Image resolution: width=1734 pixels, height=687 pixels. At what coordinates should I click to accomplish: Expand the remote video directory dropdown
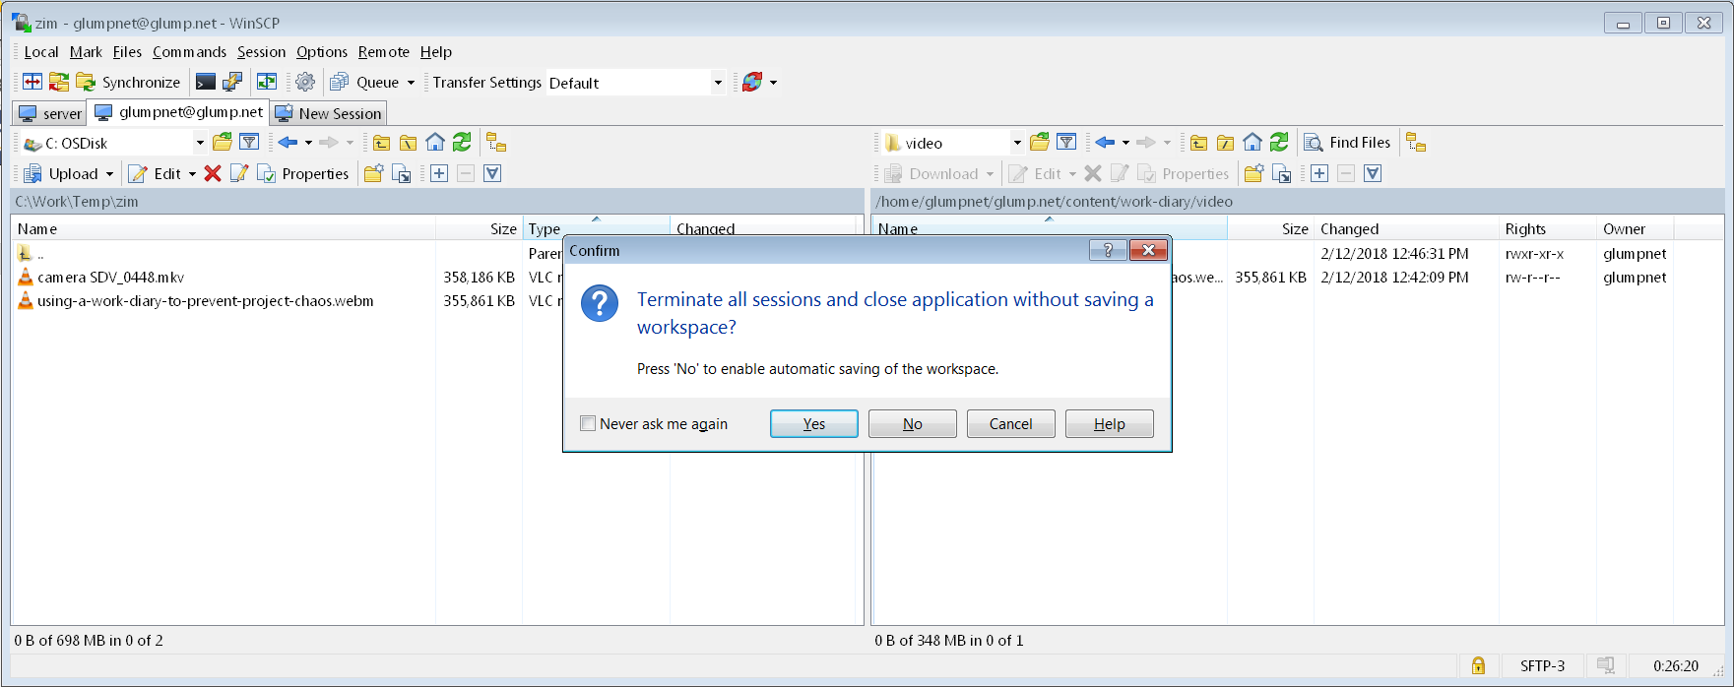[x=1017, y=143]
